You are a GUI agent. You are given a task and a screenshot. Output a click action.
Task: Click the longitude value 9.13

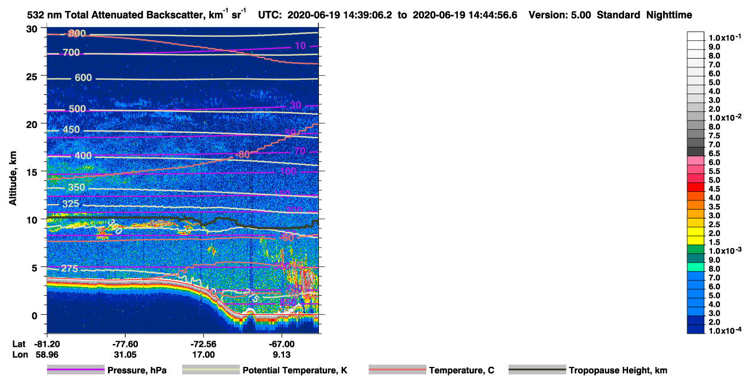pos(282,354)
